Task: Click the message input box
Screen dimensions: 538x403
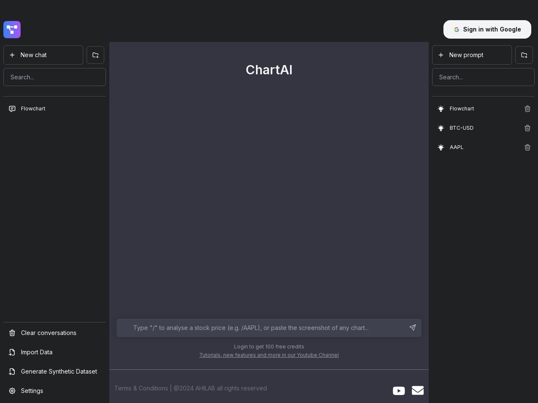Action: (269, 328)
